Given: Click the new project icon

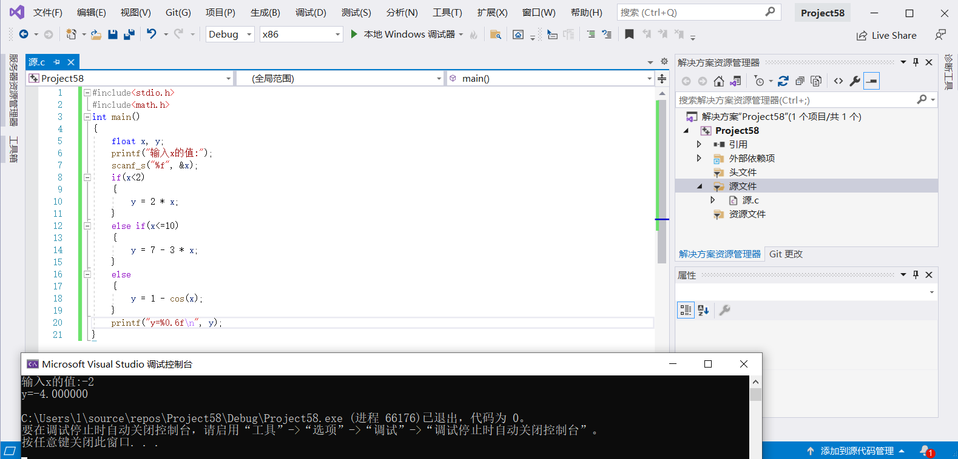Looking at the screenshot, I should point(72,35).
